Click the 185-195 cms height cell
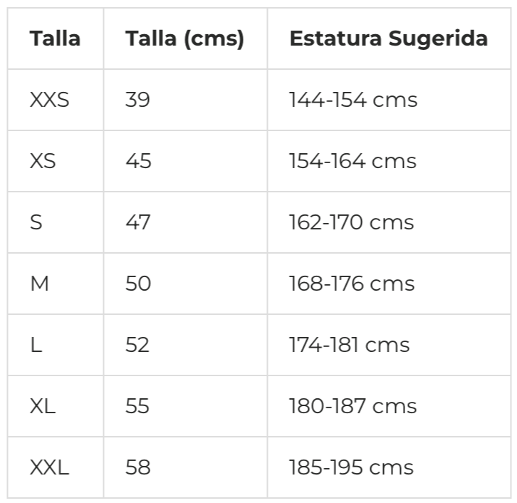The image size is (517, 503). 389,467
